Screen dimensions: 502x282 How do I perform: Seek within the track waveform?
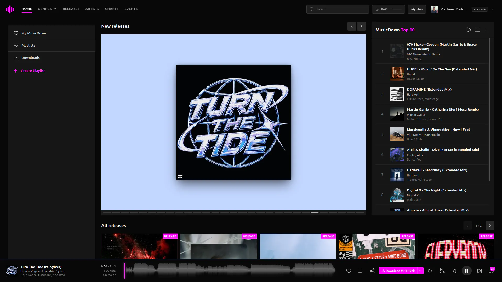click(230, 270)
